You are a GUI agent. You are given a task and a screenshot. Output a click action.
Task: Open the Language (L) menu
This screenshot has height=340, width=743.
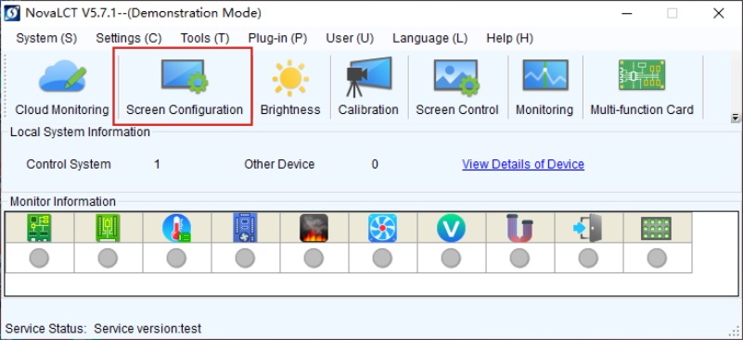(429, 38)
